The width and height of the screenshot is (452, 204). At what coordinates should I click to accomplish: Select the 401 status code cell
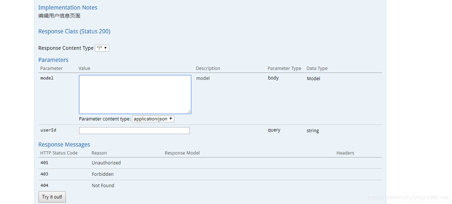tap(44, 163)
